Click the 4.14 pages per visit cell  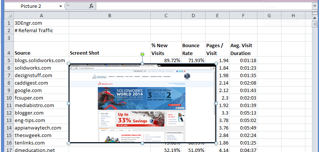point(217,150)
